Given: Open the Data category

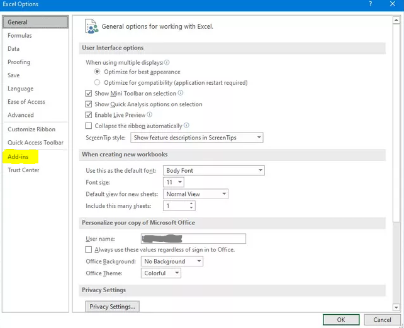Looking at the screenshot, I should pos(36,48).
